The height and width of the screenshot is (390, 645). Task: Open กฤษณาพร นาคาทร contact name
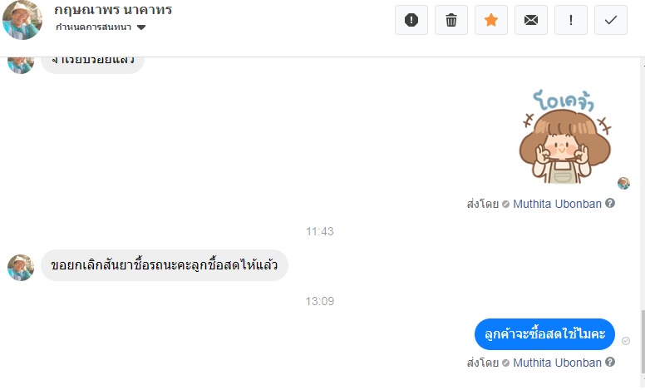[x=113, y=10]
